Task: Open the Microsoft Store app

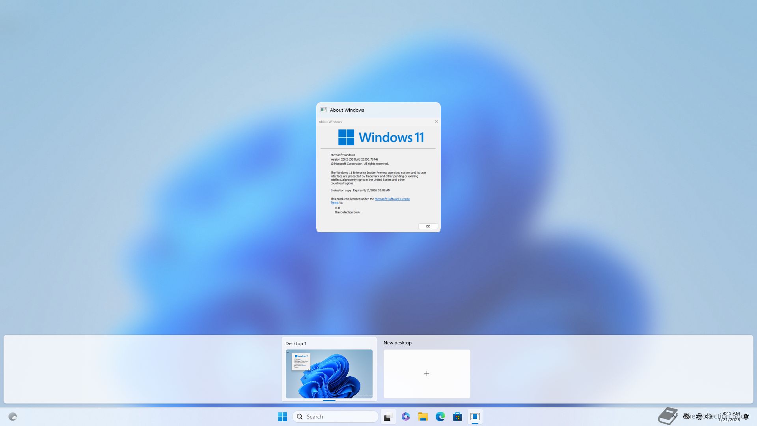Action: pyautogui.click(x=457, y=417)
